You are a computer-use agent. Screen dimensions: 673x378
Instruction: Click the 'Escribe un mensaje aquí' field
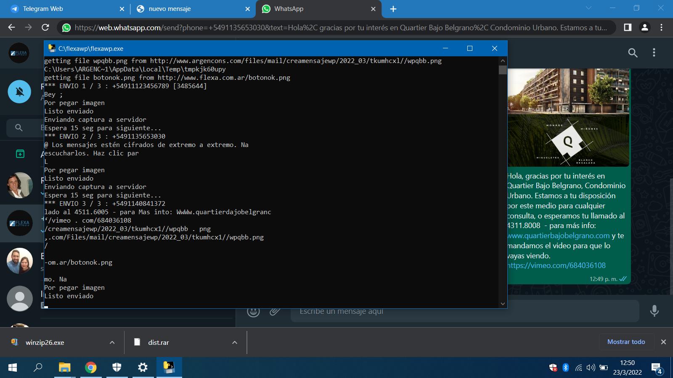click(x=465, y=311)
